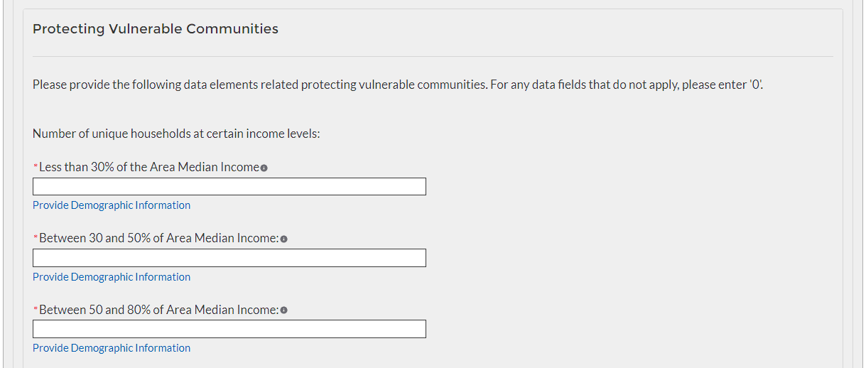The image size is (866, 368).
Task: Select the Between 50 and 80% text field
Action: (x=229, y=329)
